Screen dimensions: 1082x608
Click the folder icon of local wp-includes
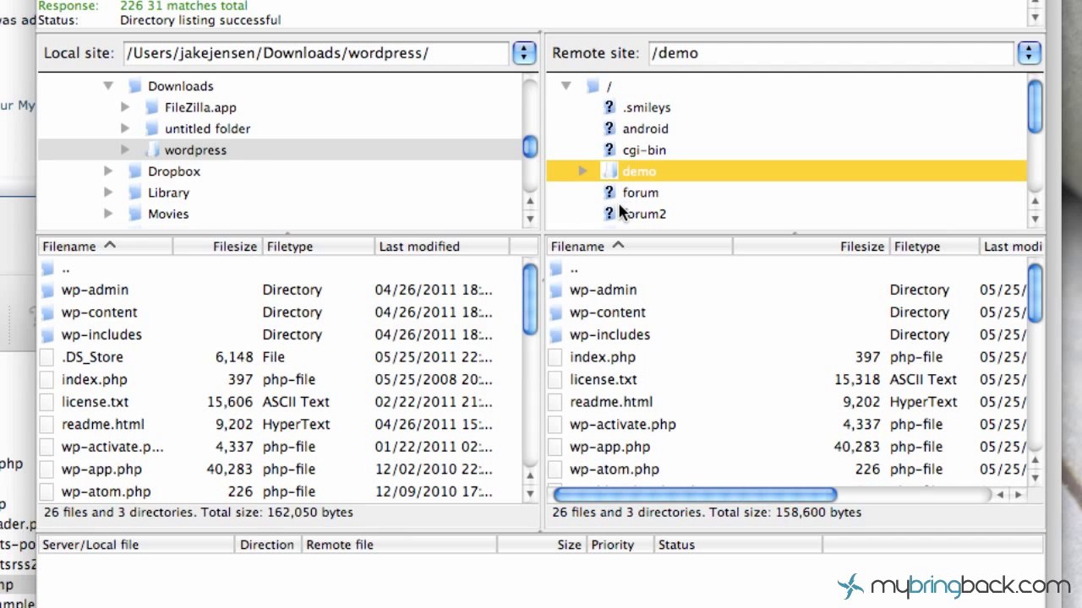47,334
